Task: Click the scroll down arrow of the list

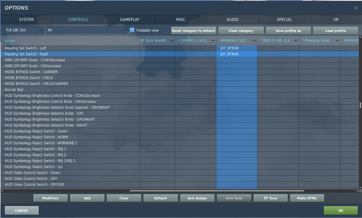Action: point(360,188)
